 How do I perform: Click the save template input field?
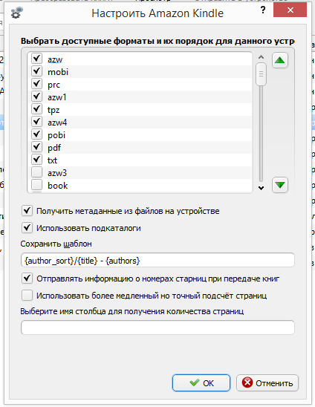point(157,260)
